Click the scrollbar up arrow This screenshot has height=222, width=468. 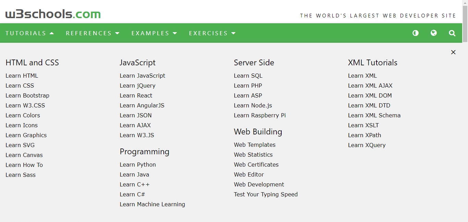[465, 3]
